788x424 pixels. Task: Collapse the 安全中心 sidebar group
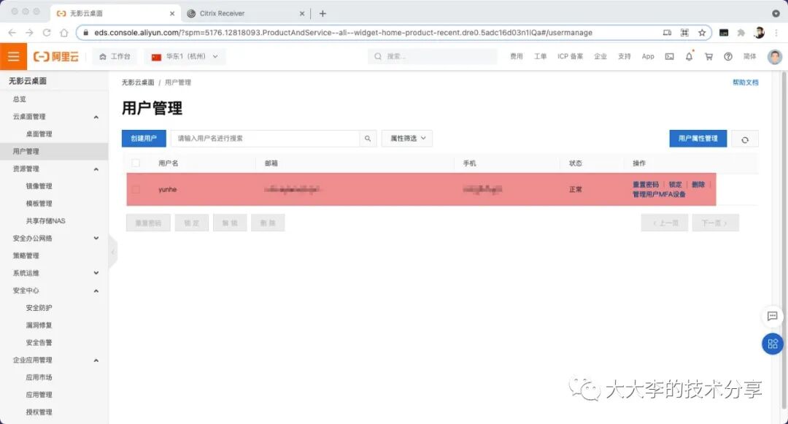click(96, 291)
